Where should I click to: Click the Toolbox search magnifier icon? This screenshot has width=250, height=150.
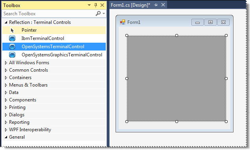click(98, 13)
